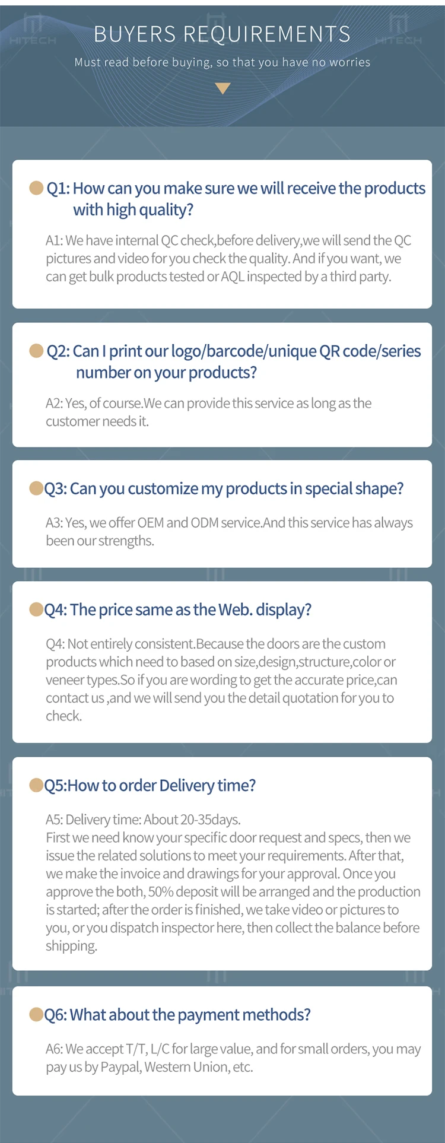Screen dimensions: 445x1143
Task: Expand the Q2 logo printing question
Action: pyautogui.click(x=234, y=362)
